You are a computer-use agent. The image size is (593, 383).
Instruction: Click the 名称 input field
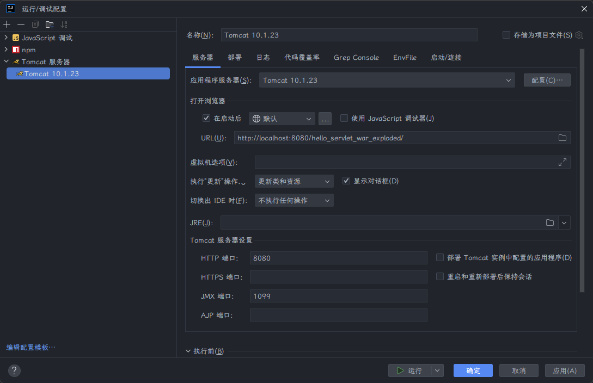349,35
